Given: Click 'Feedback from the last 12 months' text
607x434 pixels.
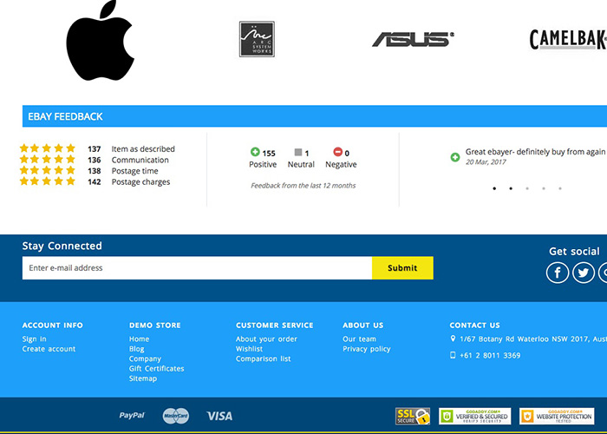Looking at the screenshot, I should coord(303,186).
